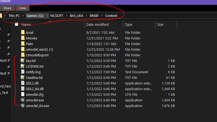The image size is (217, 122).
Task: Click Content at the end of the breadcrumb
Action: click(111, 16)
